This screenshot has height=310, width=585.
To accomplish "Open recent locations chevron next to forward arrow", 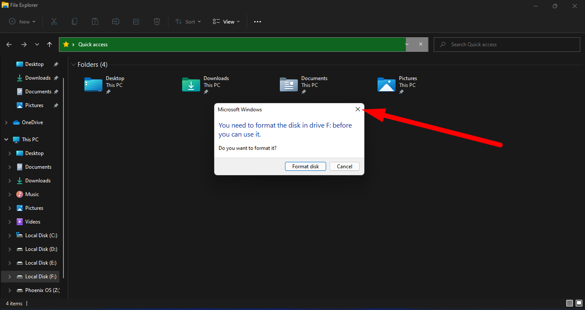I will (x=37, y=45).
